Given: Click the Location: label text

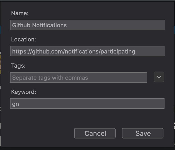Looking at the screenshot, I should 24,39.
